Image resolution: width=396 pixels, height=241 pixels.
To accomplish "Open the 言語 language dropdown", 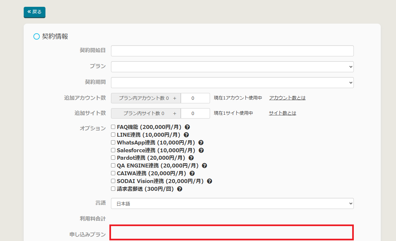I will click(232, 203).
